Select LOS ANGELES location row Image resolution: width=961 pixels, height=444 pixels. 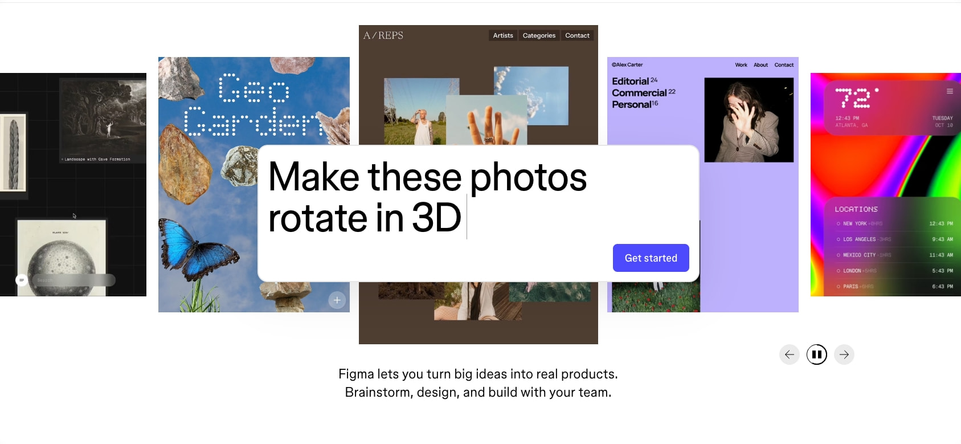tap(894, 239)
